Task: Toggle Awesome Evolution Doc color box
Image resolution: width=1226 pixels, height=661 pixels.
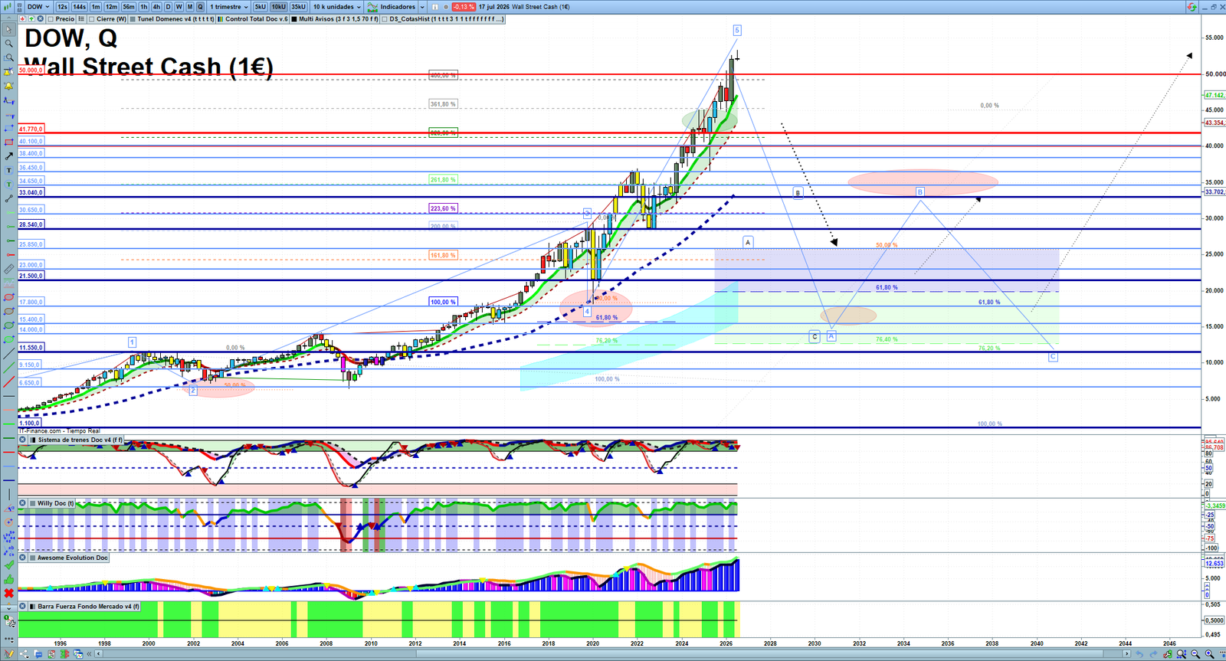Action: (x=32, y=558)
